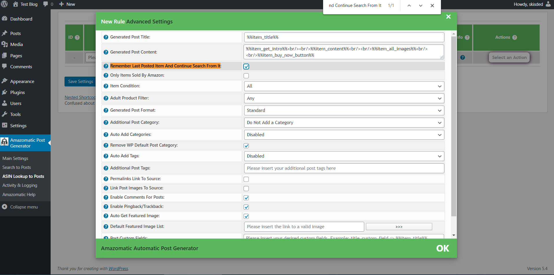Click the plus New icon in admin bar
This screenshot has height=275, width=554.
click(x=61, y=4)
